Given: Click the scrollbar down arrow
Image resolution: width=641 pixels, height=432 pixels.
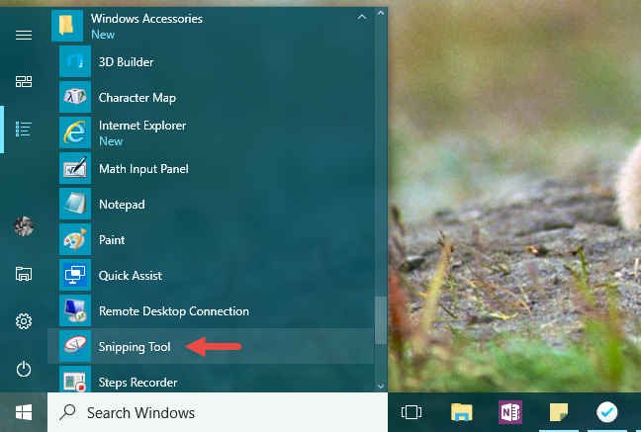Looking at the screenshot, I should coord(381,387).
